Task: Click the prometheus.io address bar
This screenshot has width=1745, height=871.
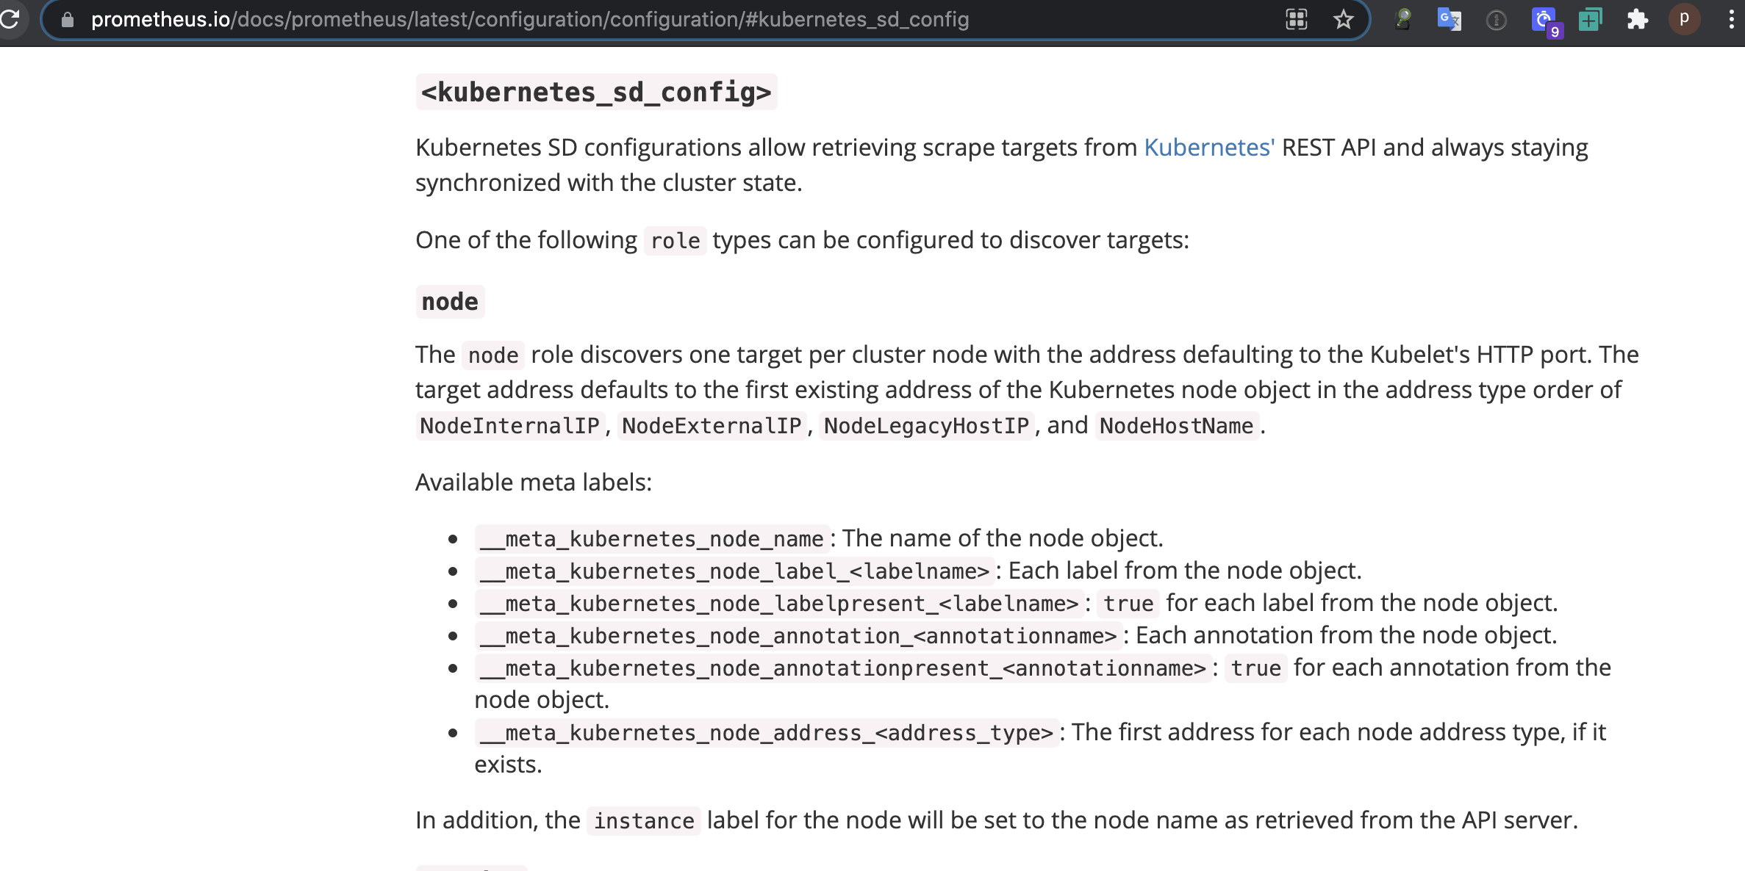Action: pos(529,20)
